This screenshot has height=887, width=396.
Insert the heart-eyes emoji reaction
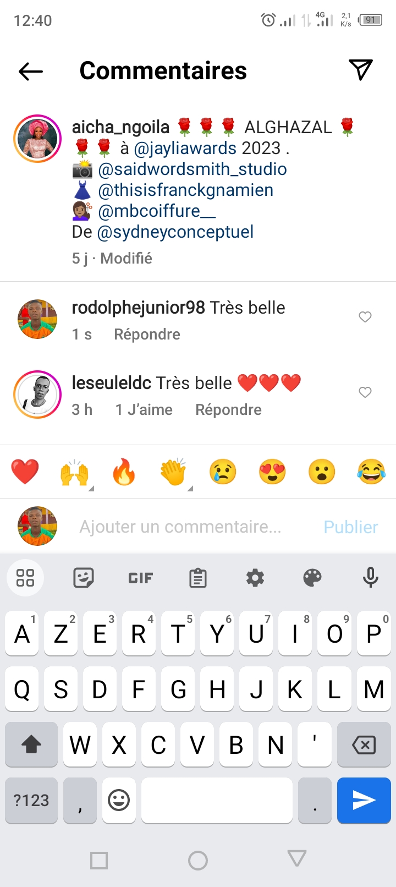click(x=272, y=472)
